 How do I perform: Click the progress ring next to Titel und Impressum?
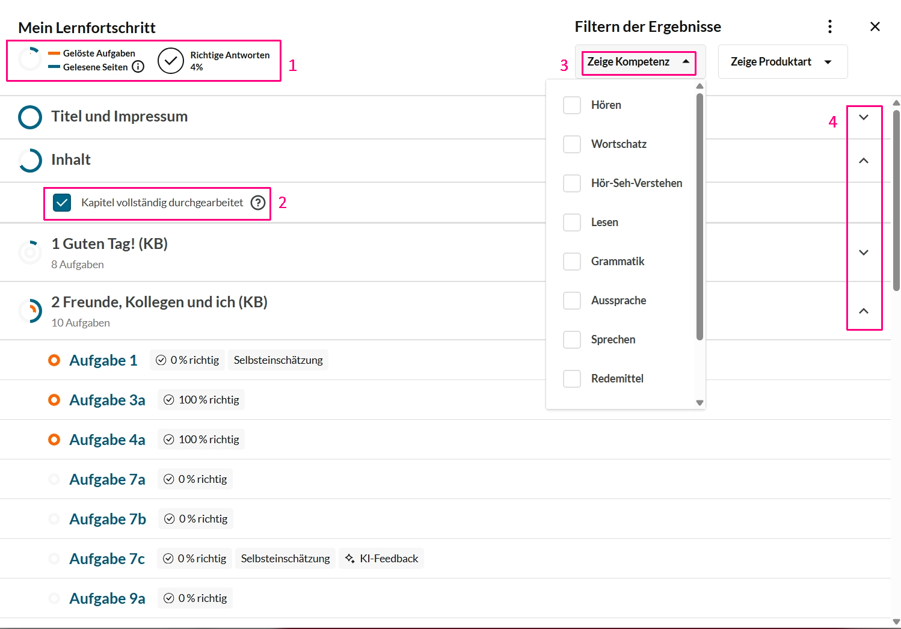pyautogui.click(x=30, y=117)
